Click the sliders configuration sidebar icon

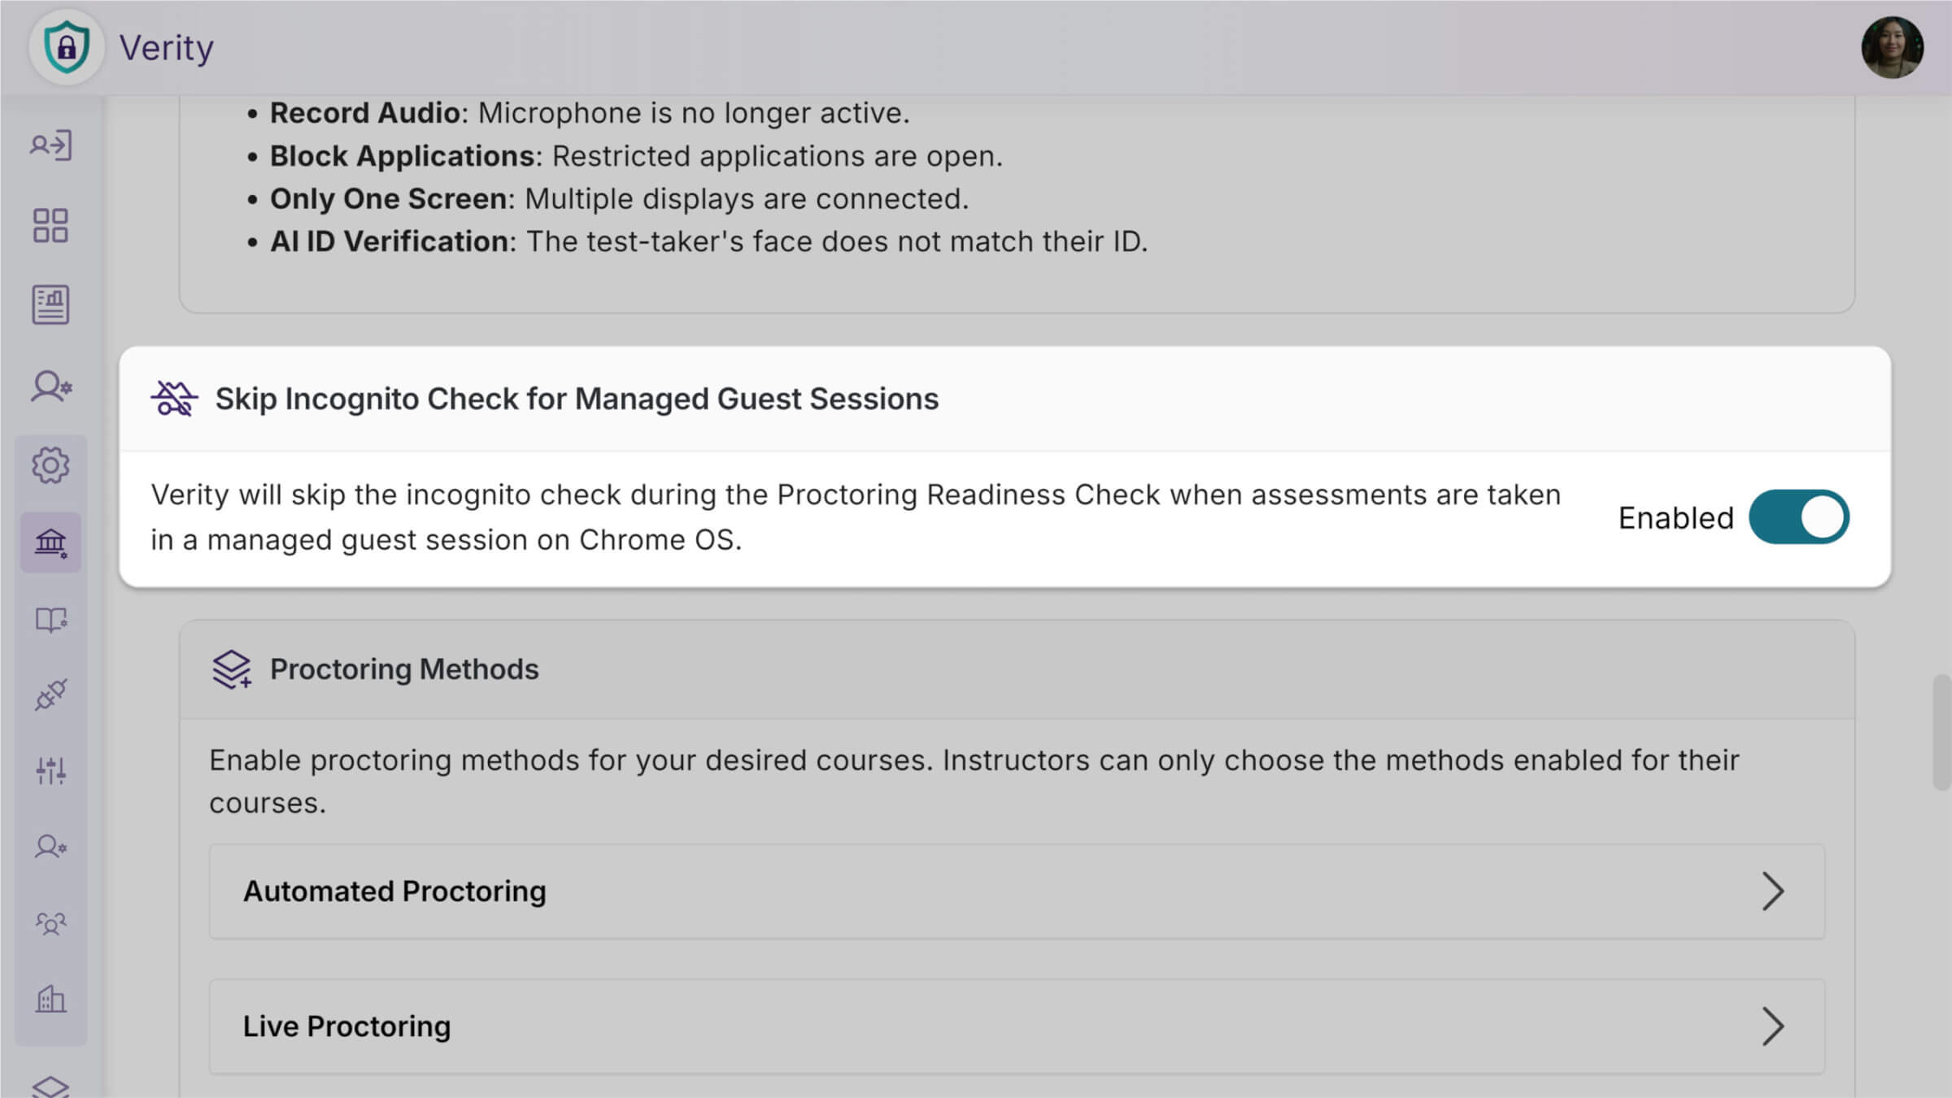coord(50,770)
